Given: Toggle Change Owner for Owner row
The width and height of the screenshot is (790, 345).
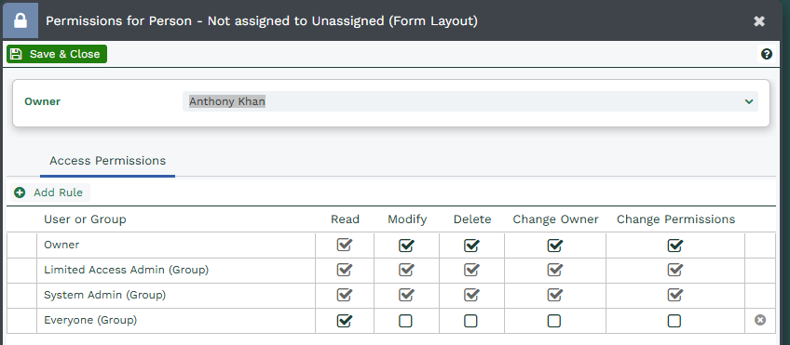Looking at the screenshot, I should (554, 245).
